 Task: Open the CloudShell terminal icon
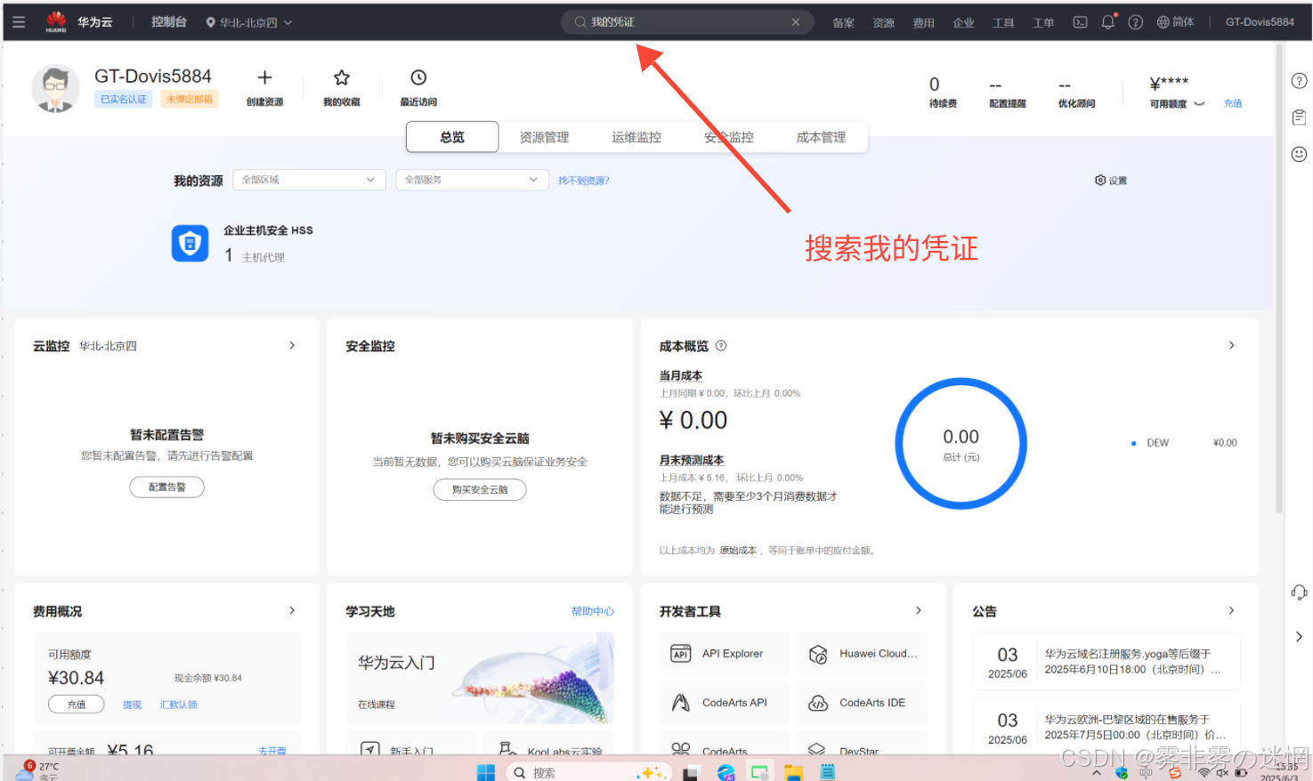pyautogui.click(x=1080, y=22)
